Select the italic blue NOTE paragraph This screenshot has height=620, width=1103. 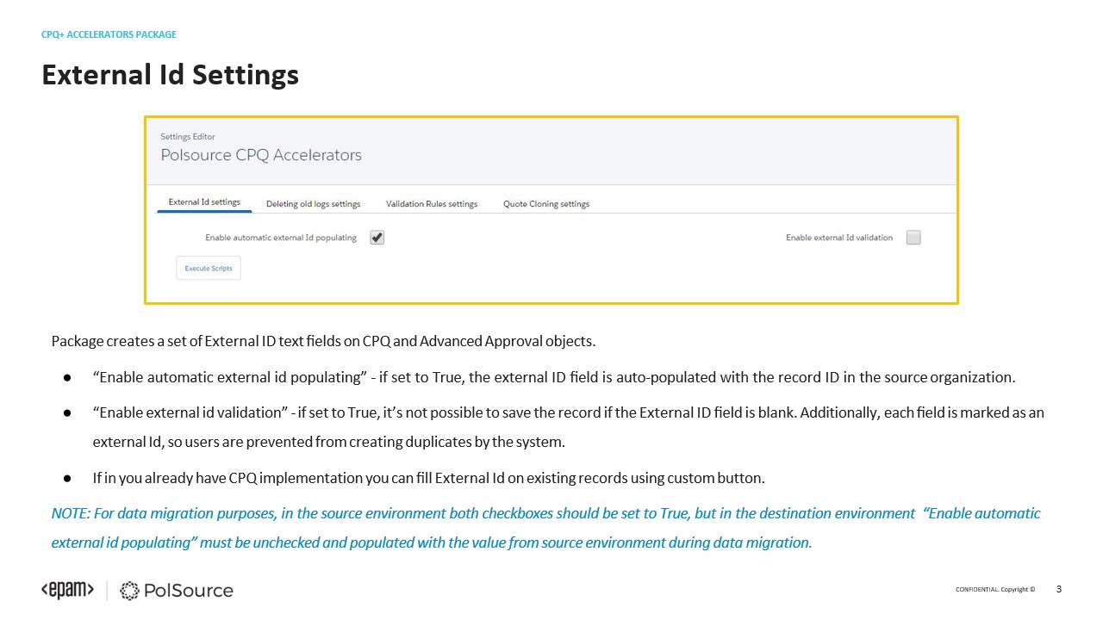tap(545, 527)
